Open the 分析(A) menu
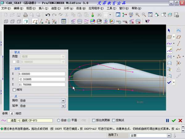 [x=68, y=8]
